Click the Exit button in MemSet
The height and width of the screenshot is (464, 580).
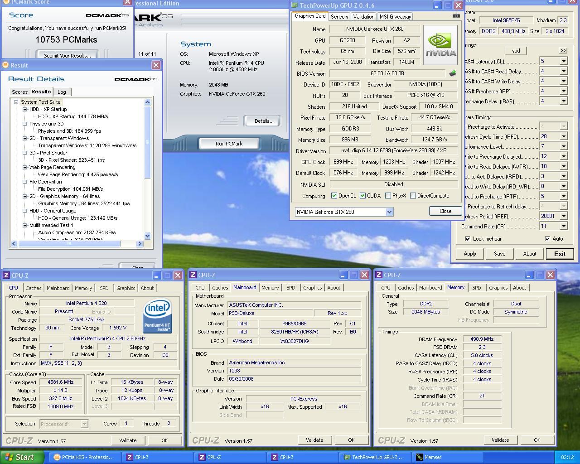tap(560, 254)
